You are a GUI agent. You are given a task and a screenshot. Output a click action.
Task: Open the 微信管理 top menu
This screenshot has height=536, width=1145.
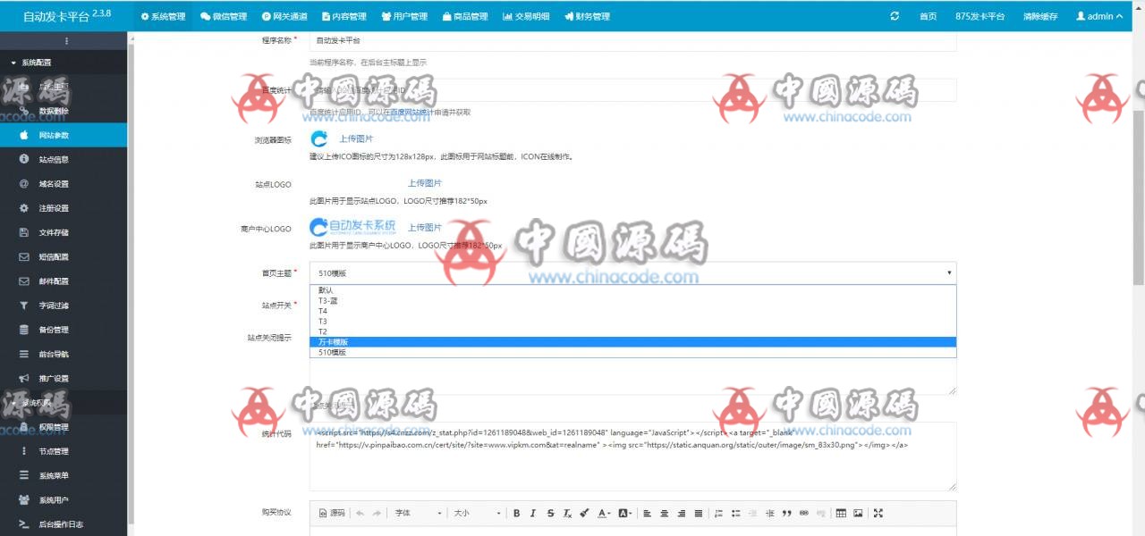click(224, 16)
